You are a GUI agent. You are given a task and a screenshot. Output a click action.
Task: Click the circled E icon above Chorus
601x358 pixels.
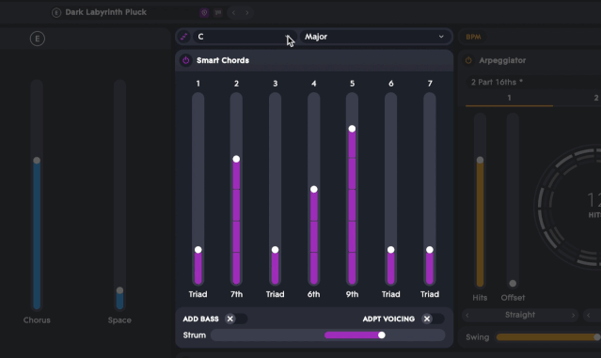(x=38, y=39)
